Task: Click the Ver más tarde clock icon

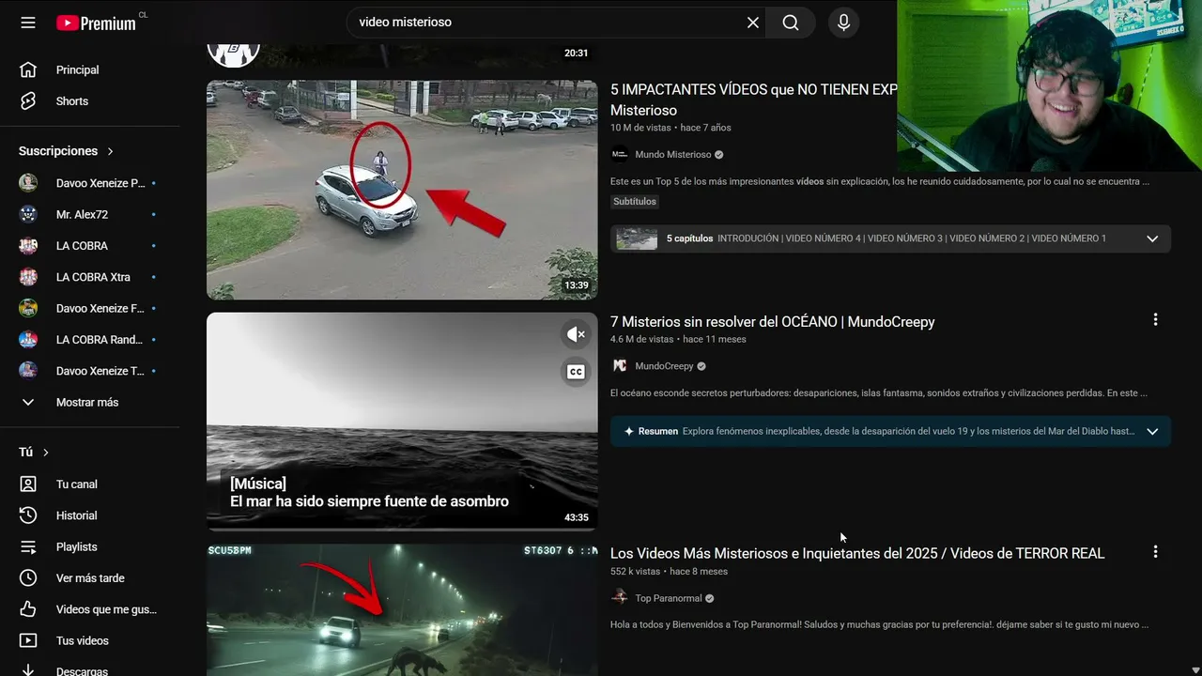Action: coord(28,578)
